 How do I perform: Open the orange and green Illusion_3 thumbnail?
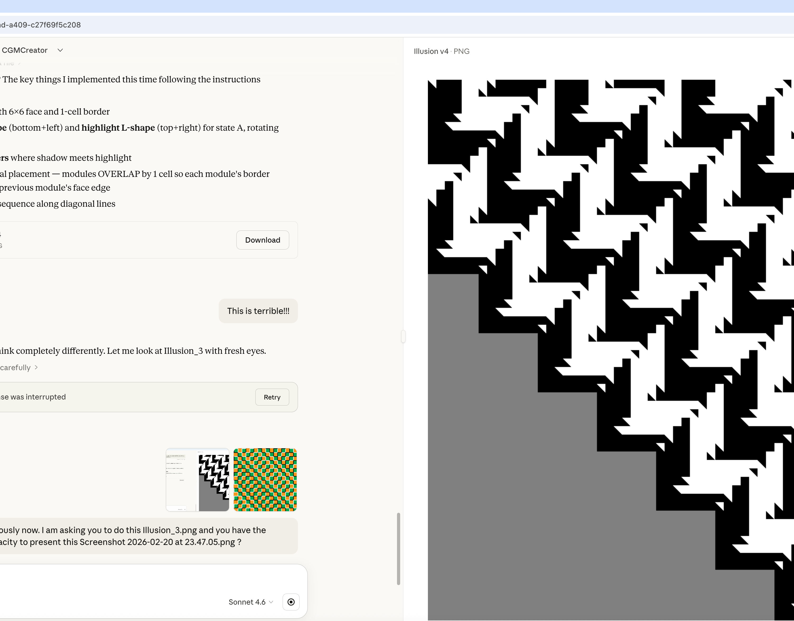(x=265, y=479)
